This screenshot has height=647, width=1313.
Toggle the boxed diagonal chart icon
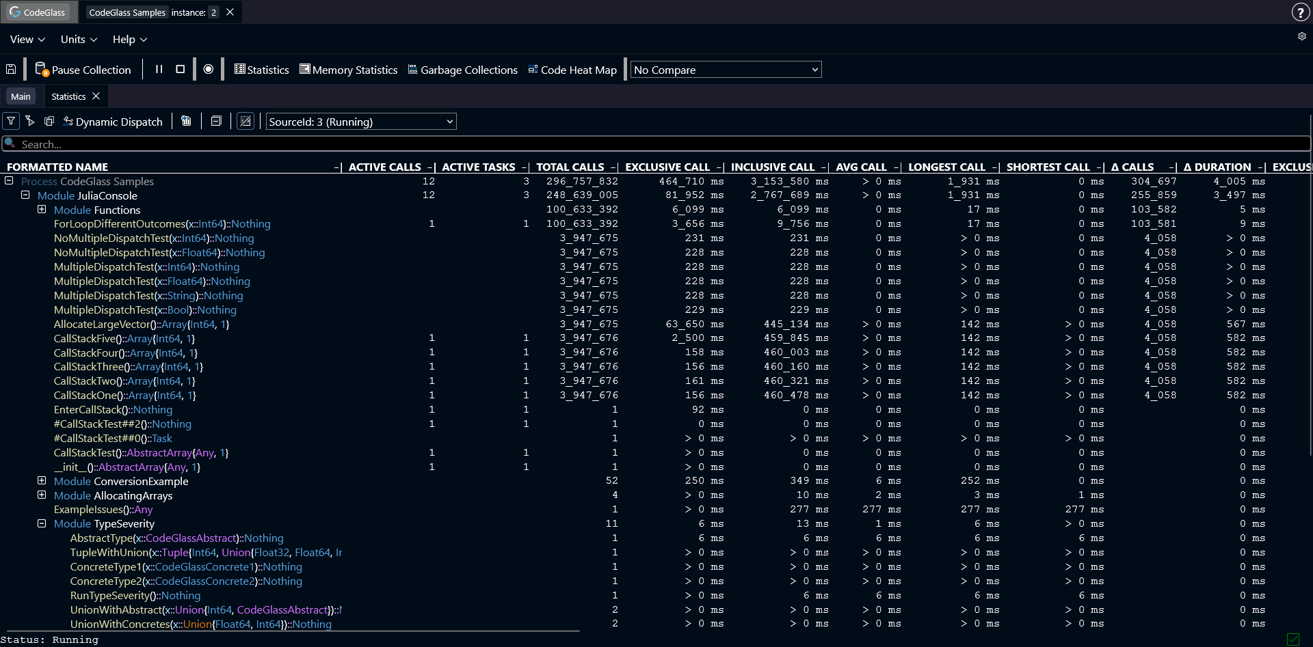pyautogui.click(x=246, y=122)
